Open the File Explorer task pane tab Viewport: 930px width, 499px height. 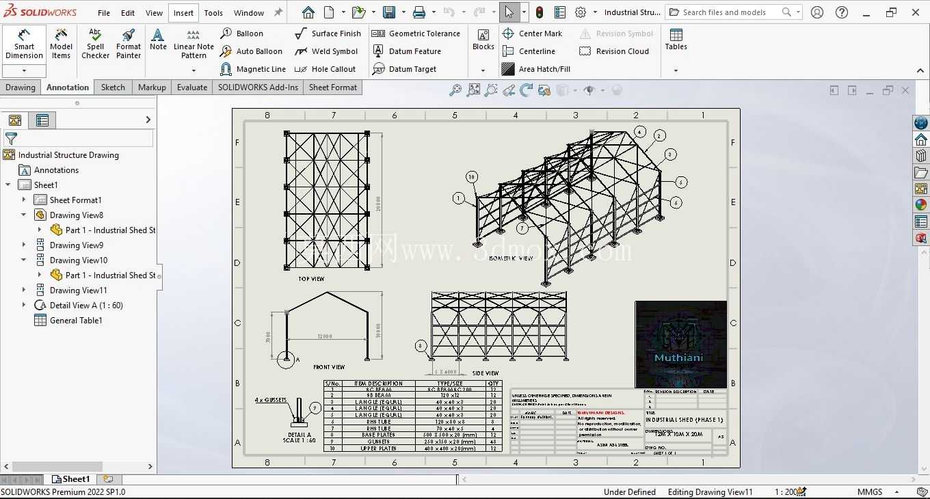pos(921,172)
